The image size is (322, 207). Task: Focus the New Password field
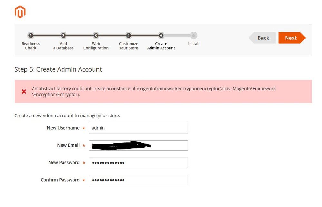click(138, 163)
